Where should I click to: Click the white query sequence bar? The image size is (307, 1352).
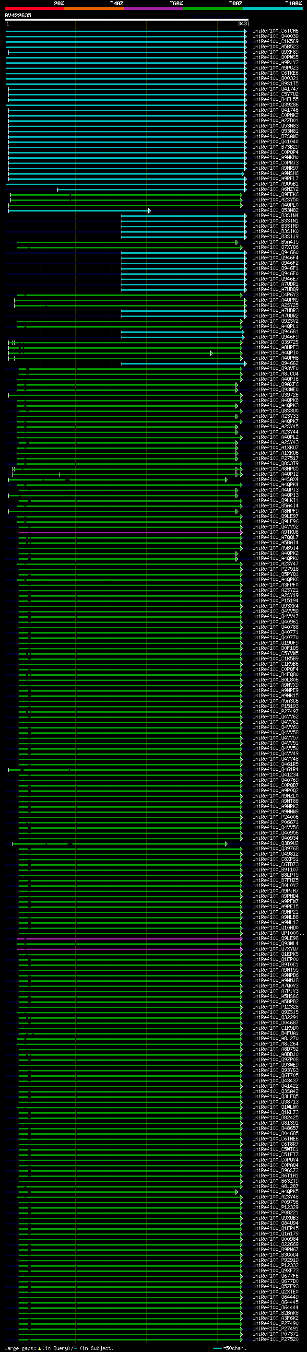point(127,19)
